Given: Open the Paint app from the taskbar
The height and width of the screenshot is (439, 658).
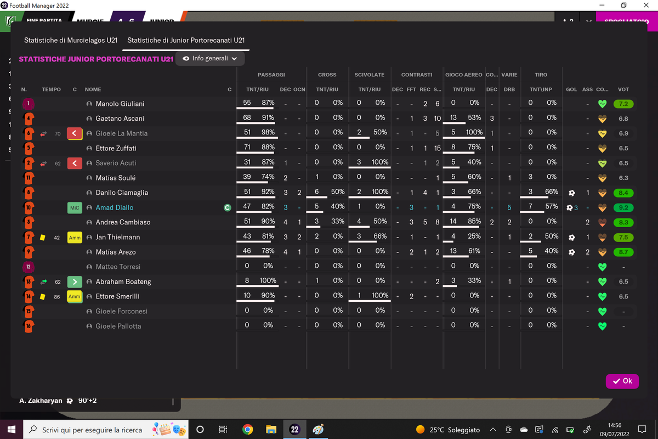Looking at the screenshot, I should click(x=318, y=430).
